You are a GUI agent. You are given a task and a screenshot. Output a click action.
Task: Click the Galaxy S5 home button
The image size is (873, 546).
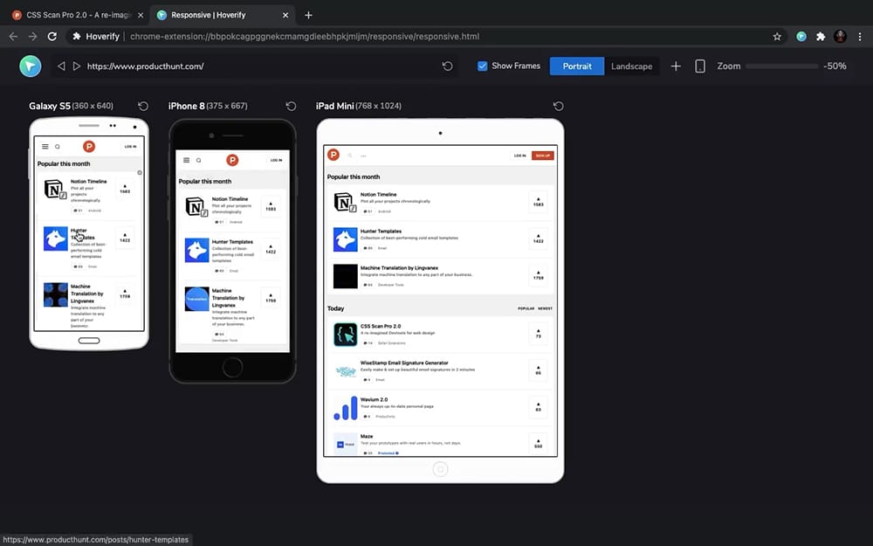(x=89, y=341)
